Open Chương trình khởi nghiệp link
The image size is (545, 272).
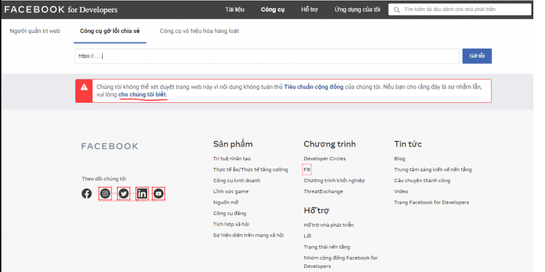334,180
